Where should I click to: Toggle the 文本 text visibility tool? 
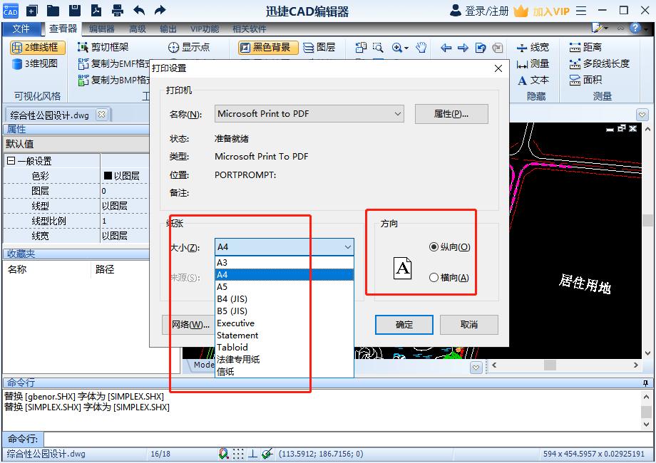[x=533, y=80]
